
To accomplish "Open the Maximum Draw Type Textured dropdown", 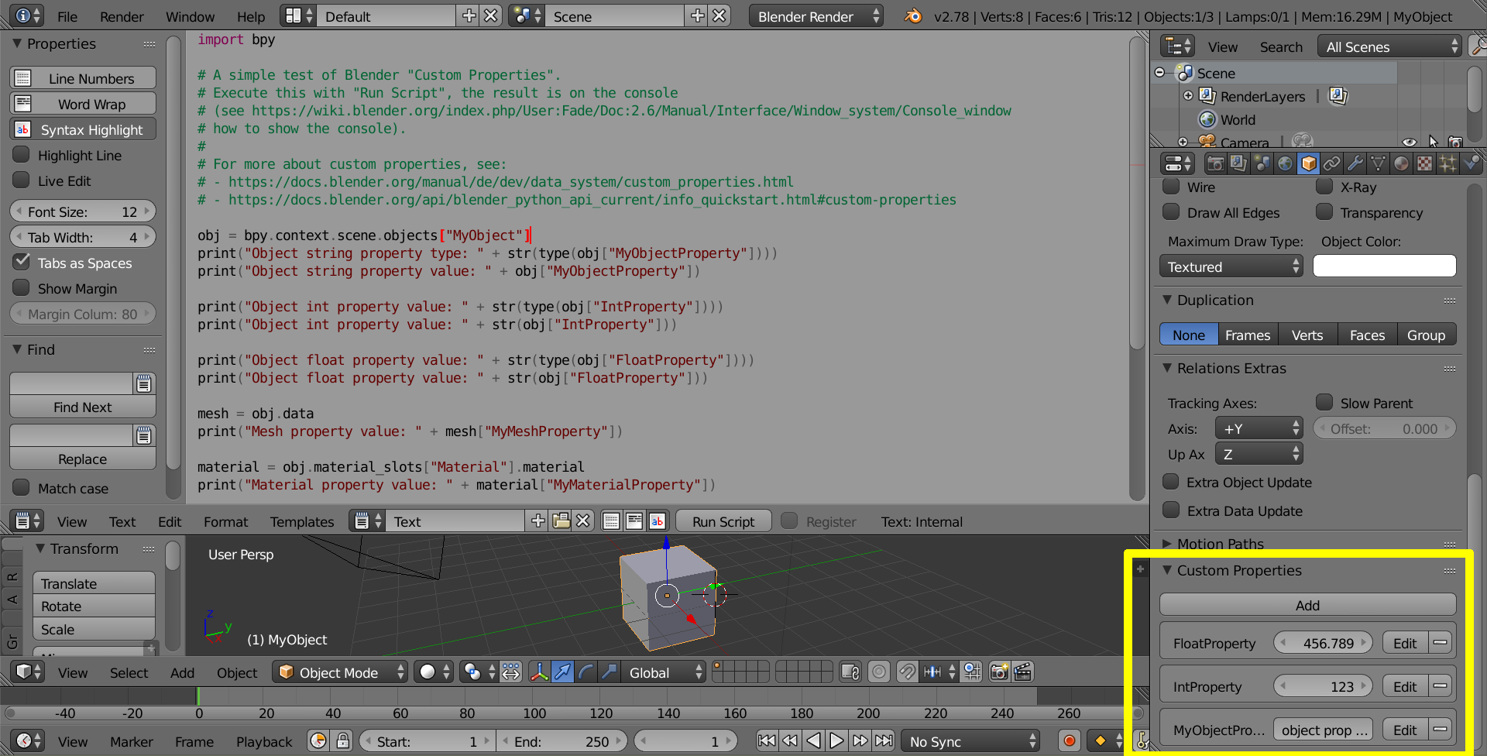I will pyautogui.click(x=1231, y=266).
